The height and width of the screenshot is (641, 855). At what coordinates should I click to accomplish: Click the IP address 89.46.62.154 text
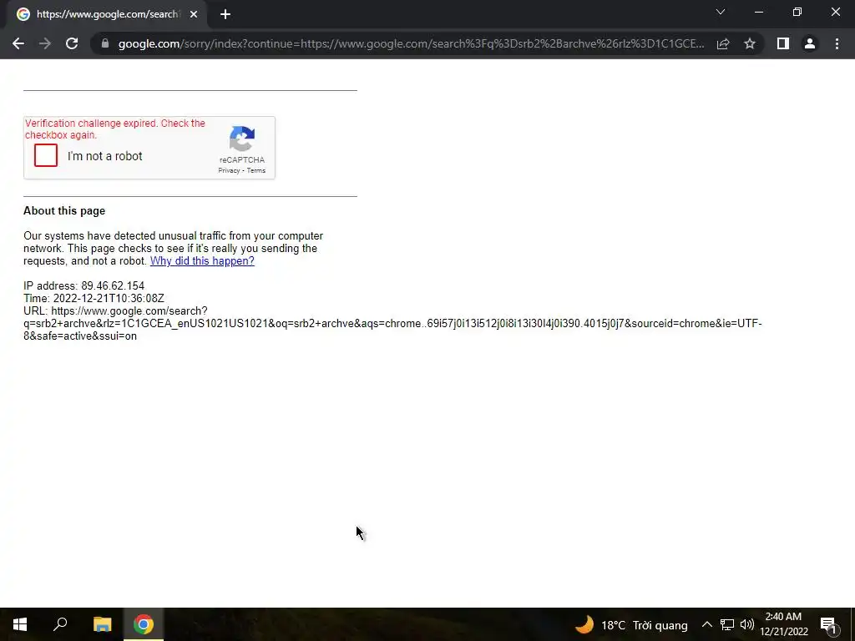[84, 285]
